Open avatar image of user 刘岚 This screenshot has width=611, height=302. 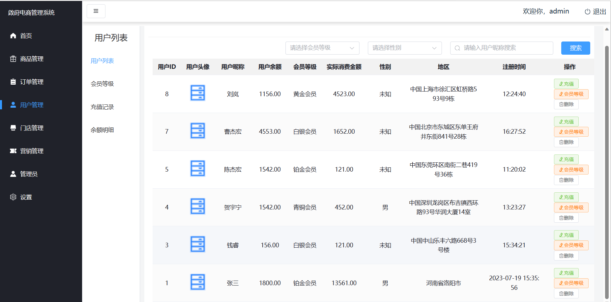(198, 93)
